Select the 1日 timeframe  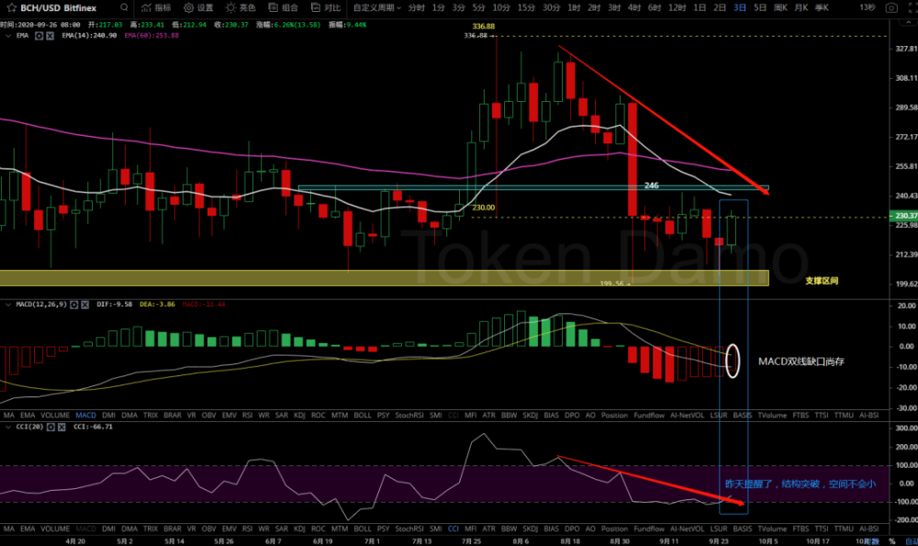(x=700, y=7)
